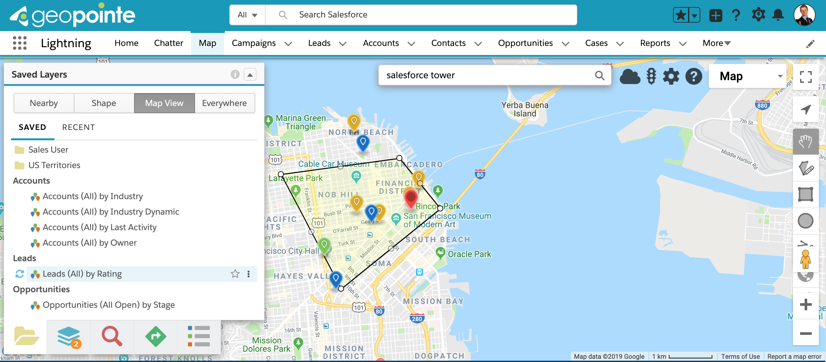The width and height of the screenshot is (826, 362).
Task: Open the More navigation menu
Action: pyautogui.click(x=717, y=43)
